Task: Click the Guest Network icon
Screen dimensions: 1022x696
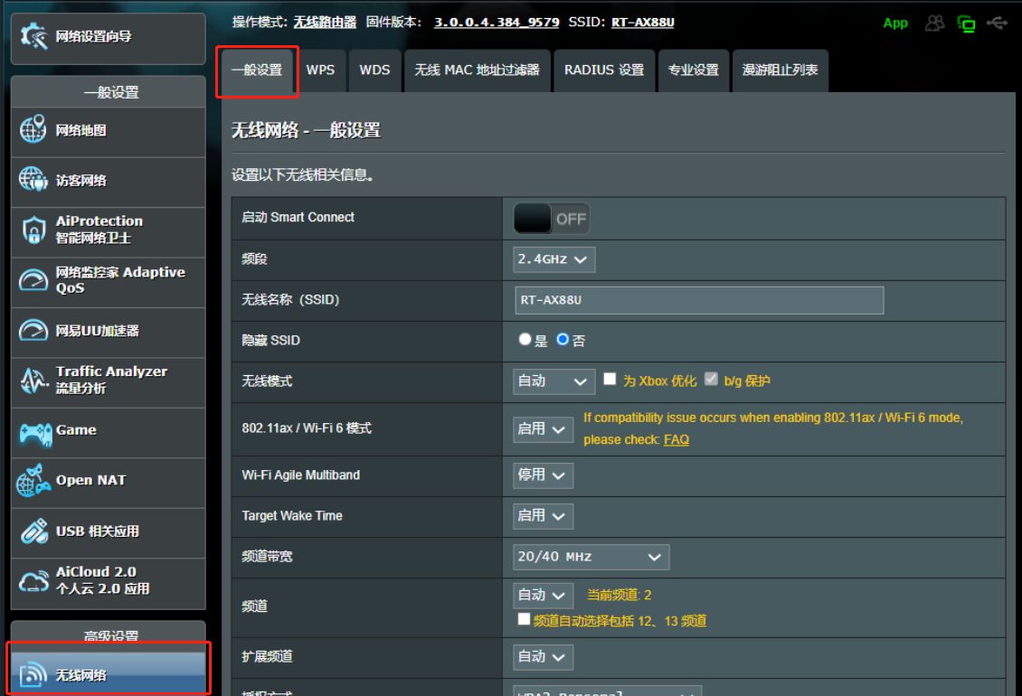Action: [x=33, y=179]
